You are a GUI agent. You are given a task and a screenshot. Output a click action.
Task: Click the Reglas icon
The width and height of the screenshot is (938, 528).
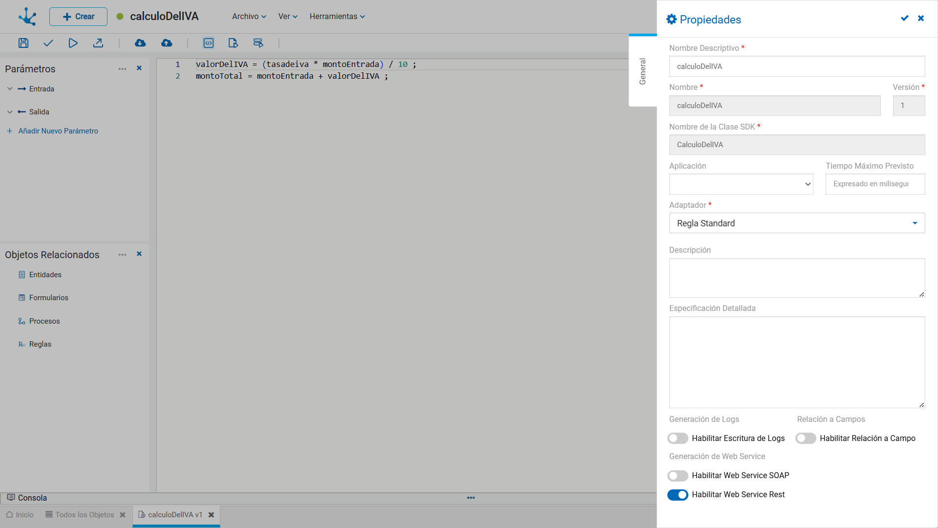[x=21, y=344]
